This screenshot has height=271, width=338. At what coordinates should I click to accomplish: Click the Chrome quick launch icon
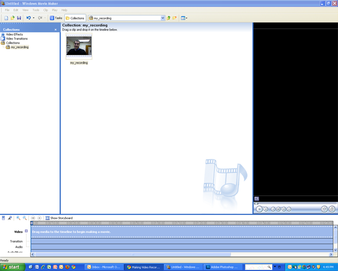(x=73, y=267)
